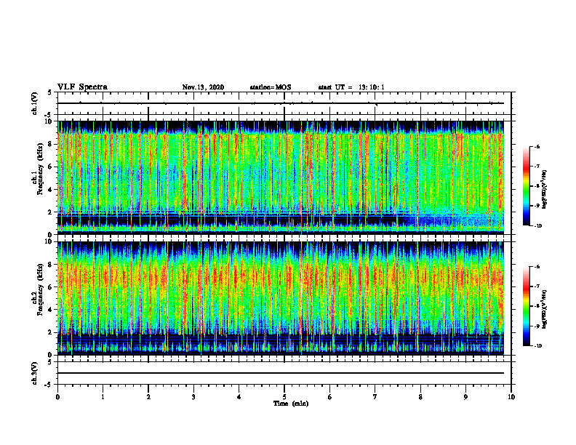Click the "4" kHz tick on ch.2 frequency axis
The image size is (576, 445).
[51, 310]
